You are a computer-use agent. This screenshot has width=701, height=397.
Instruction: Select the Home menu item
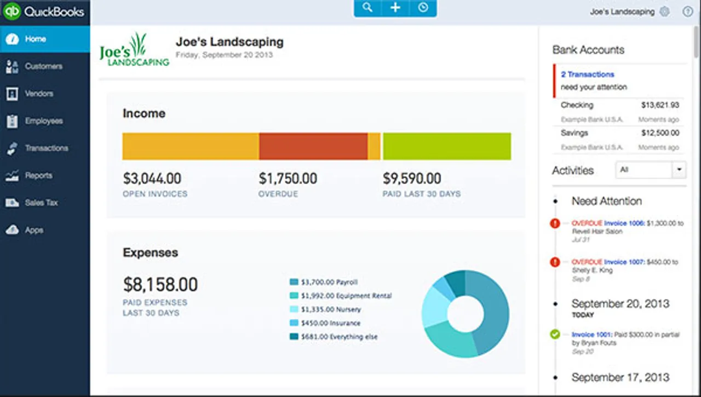45,39
